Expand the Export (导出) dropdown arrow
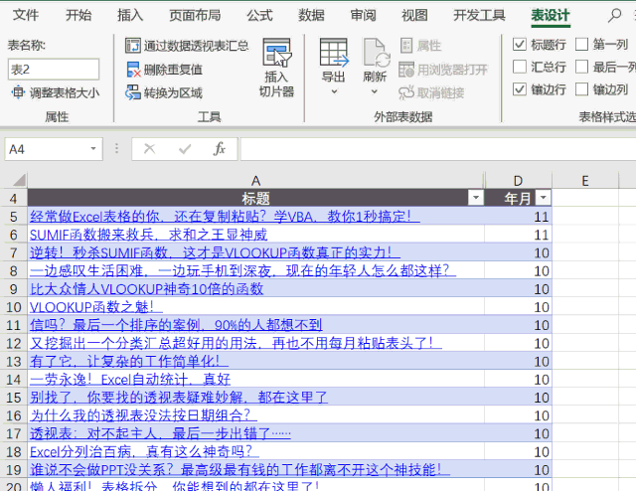Viewport: 636px width, 491px height. tap(334, 91)
